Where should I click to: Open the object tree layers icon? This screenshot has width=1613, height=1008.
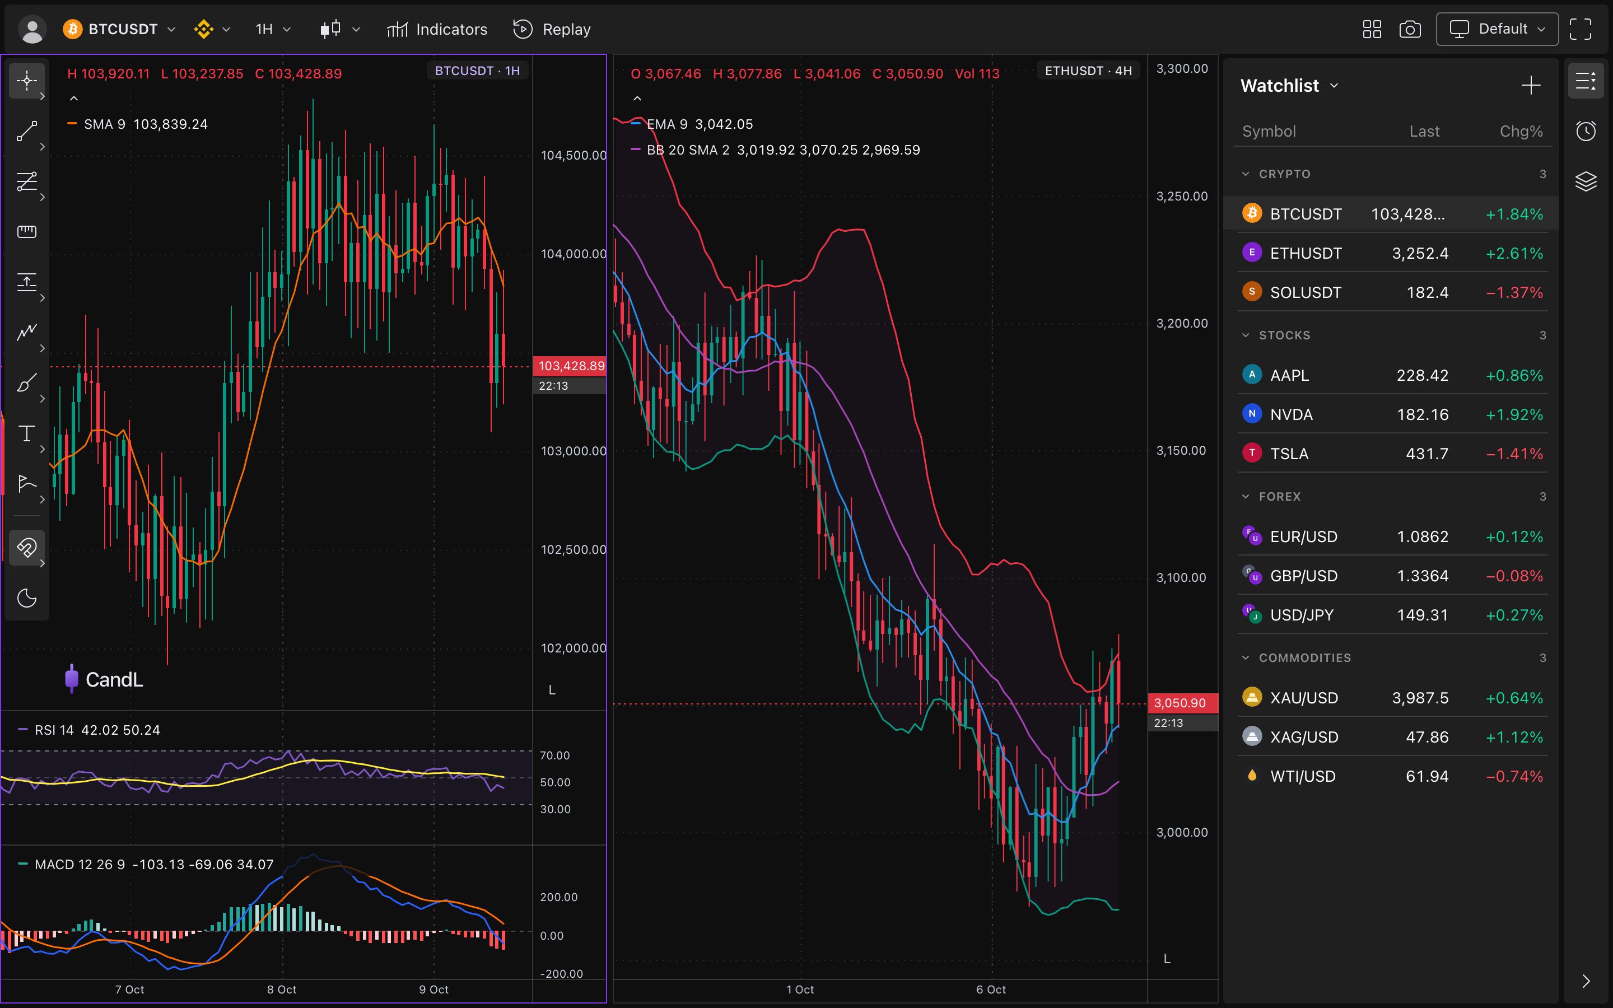(x=1586, y=181)
